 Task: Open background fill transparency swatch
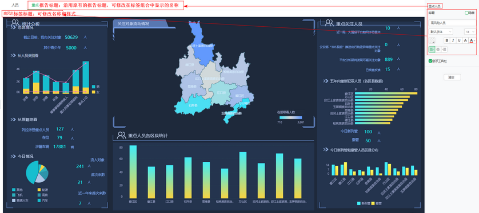click(x=432, y=40)
